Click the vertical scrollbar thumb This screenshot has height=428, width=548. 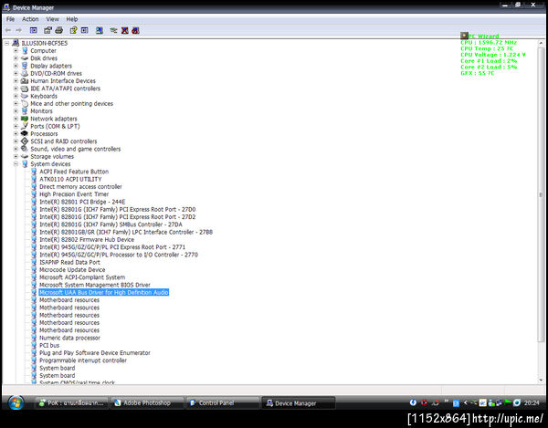click(x=541, y=194)
